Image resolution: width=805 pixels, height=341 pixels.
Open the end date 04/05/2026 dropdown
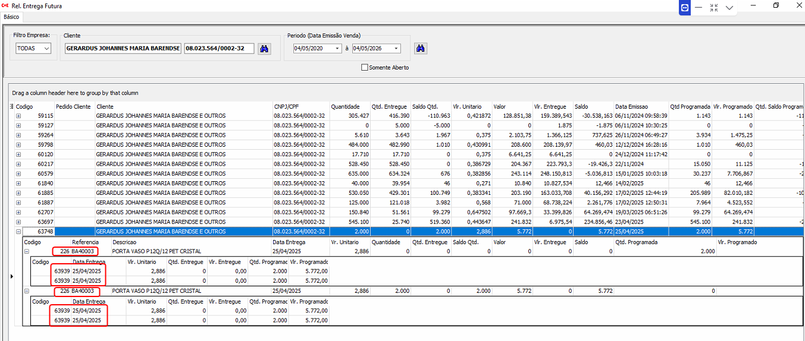(396, 49)
